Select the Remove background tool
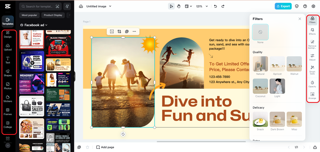The height and width of the screenshot is (152, 320). point(312,44)
